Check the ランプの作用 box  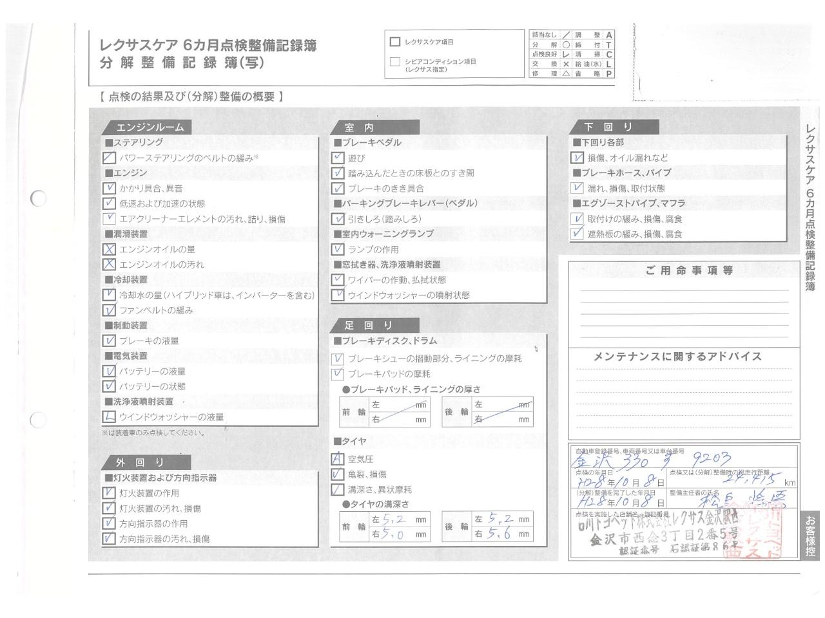[338, 249]
